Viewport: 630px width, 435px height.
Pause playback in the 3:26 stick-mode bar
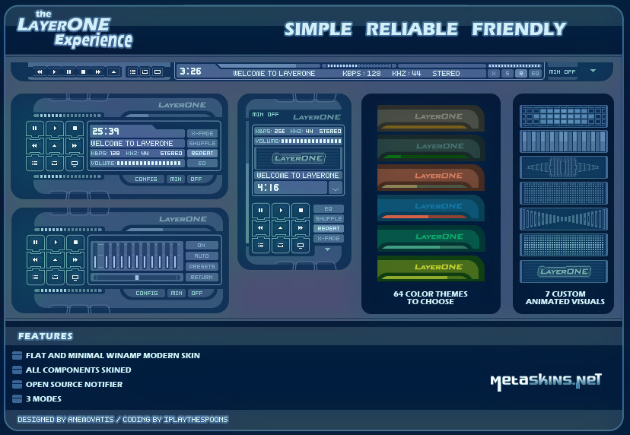pos(68,72)
